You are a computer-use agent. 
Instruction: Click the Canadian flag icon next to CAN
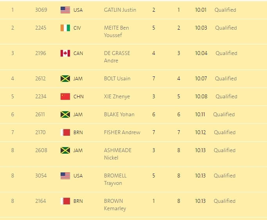tap(65, 53)
